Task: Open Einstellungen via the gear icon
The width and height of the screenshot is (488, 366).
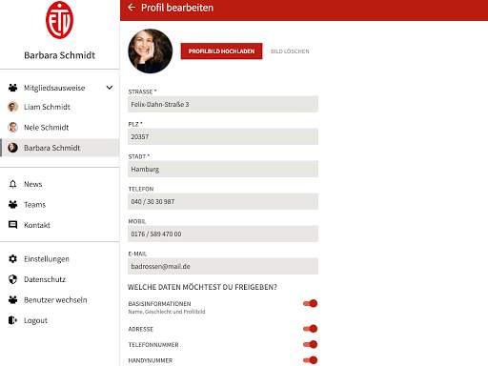Action: tap(12, 259)
